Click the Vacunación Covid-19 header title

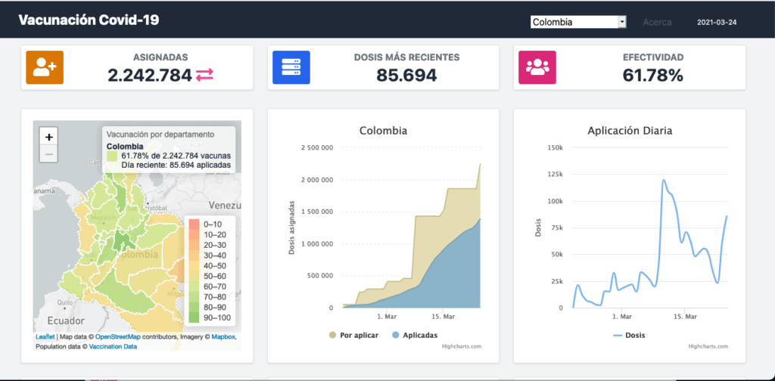(89, 20)
